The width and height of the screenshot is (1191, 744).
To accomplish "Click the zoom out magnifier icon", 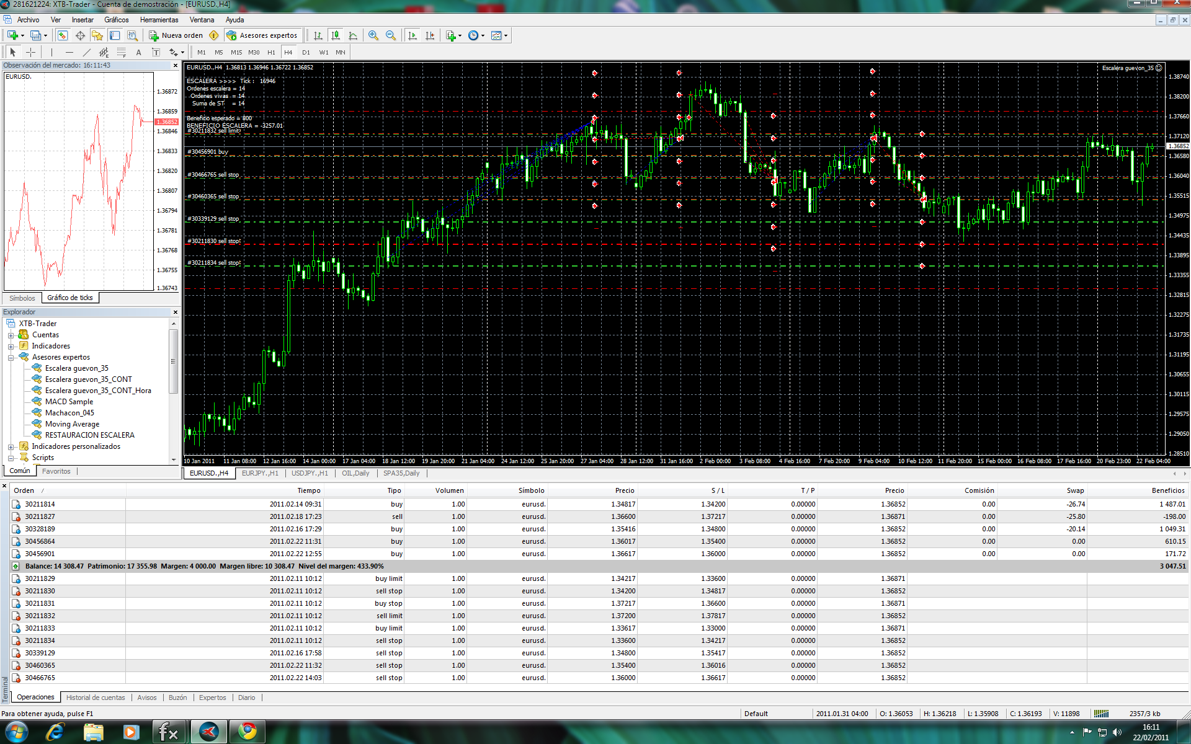I will pos(391,35).
